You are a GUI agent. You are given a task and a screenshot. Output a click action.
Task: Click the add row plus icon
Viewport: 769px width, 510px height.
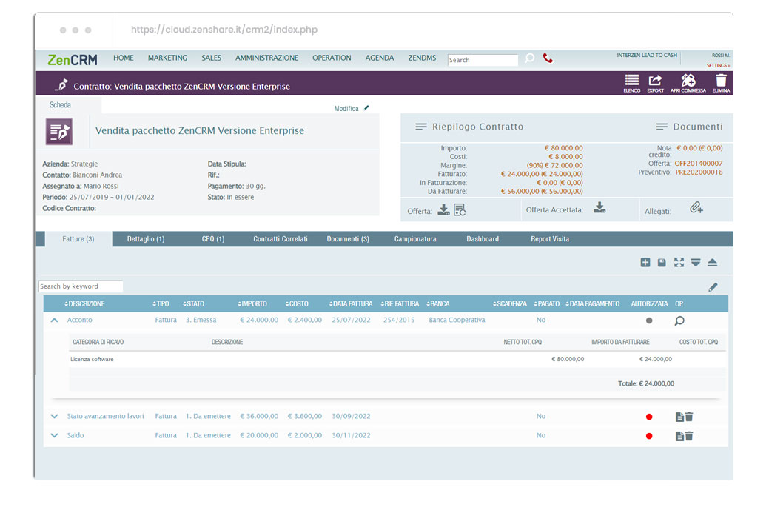[645, 262]
